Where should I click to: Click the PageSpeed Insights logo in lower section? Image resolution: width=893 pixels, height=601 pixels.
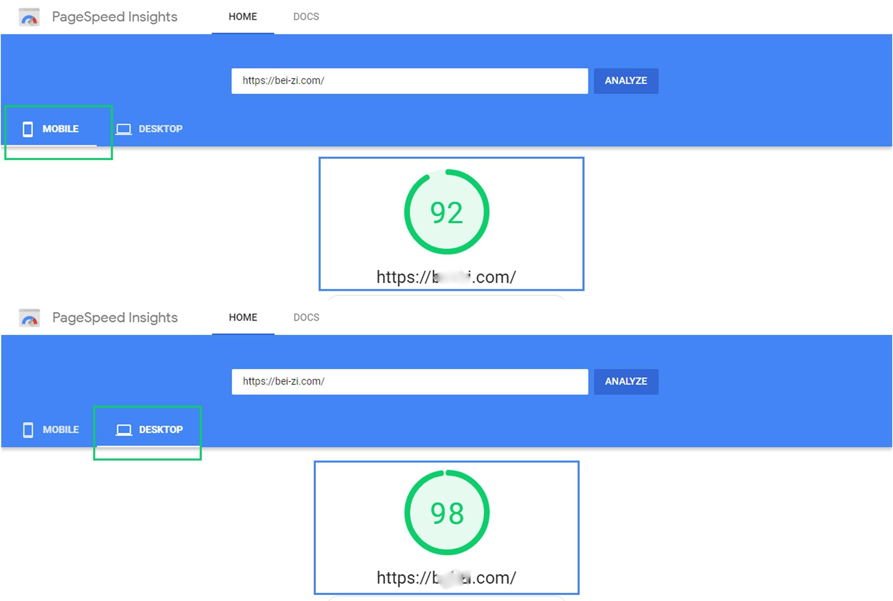29,318
